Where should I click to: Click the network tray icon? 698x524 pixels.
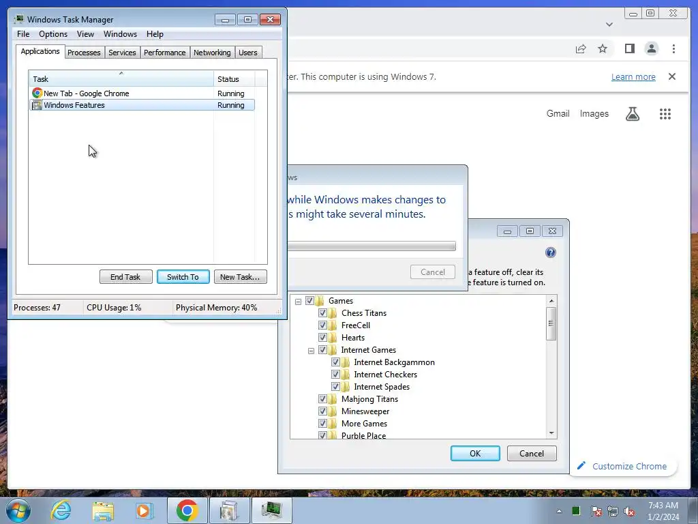coord(613,511)
